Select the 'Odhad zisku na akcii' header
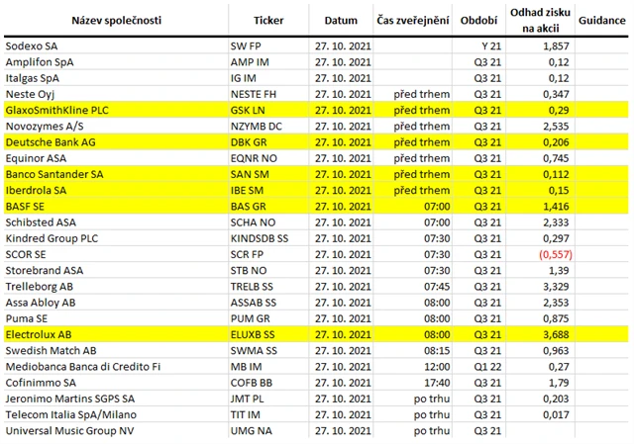The width and height of the screenshot is (634, 444). pyautogui.click(x=540, y=20)
